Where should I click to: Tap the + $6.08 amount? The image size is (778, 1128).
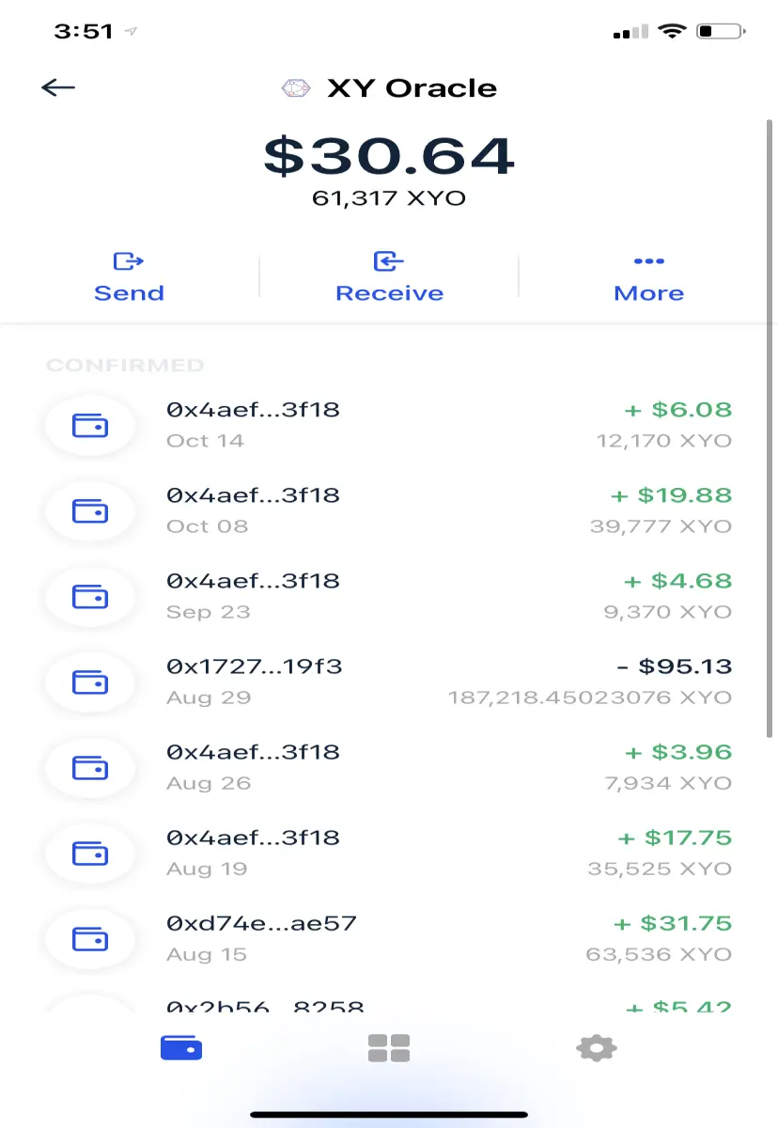(678, 410)
